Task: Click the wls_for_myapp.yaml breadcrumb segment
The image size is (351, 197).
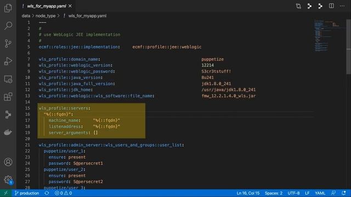Action: point(87,16)
